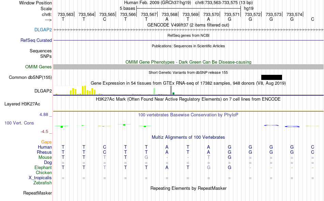Click the Publications Sequences in Scientific Articles title
The height and width of the screenshot is (201, 324).
tap(188, 46)
